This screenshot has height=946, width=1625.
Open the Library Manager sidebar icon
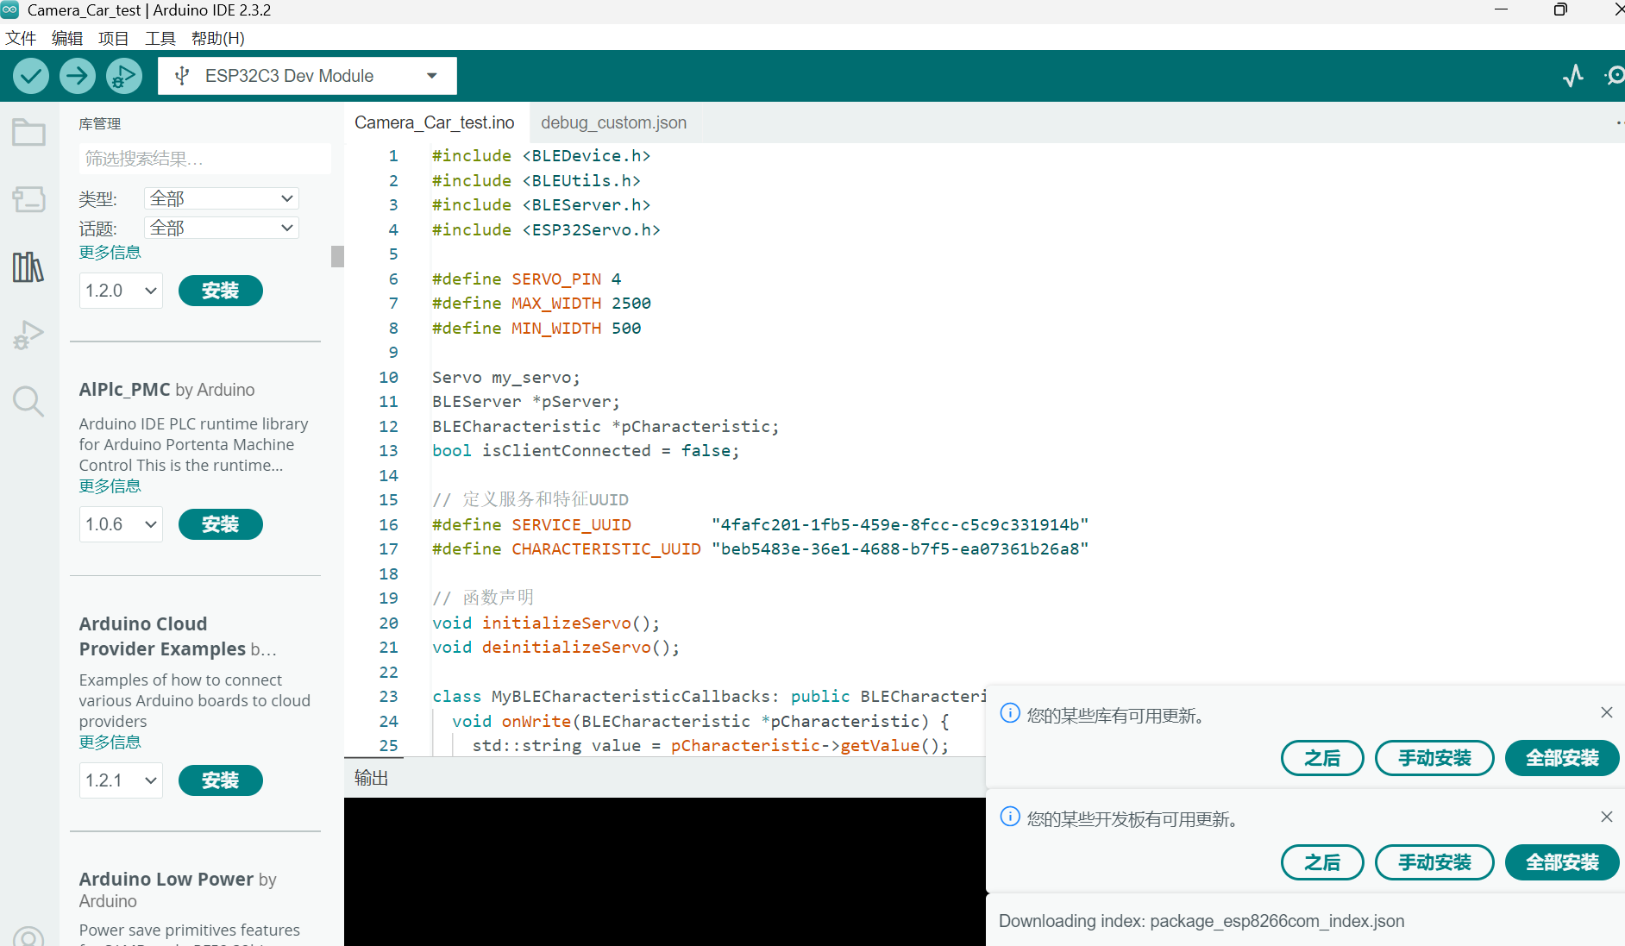[x=28, y=266]
